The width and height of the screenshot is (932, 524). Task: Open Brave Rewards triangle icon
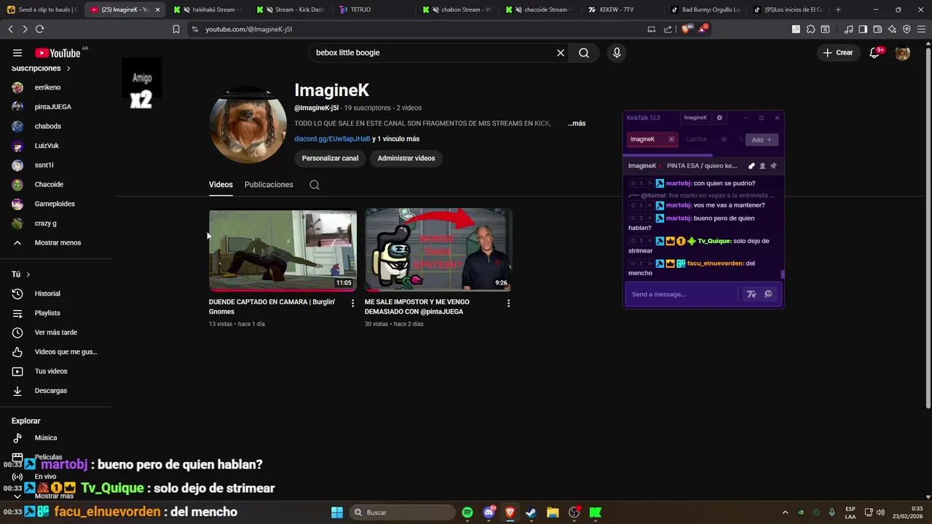[702, 29]
